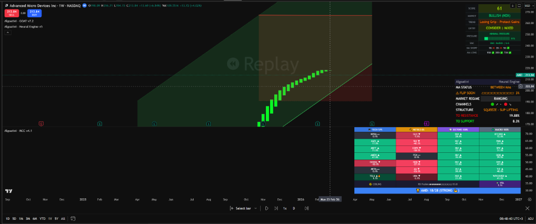536x224 pixels.
Task: Click the purple E marker on the timeline
Action: [x=427, y=124]
